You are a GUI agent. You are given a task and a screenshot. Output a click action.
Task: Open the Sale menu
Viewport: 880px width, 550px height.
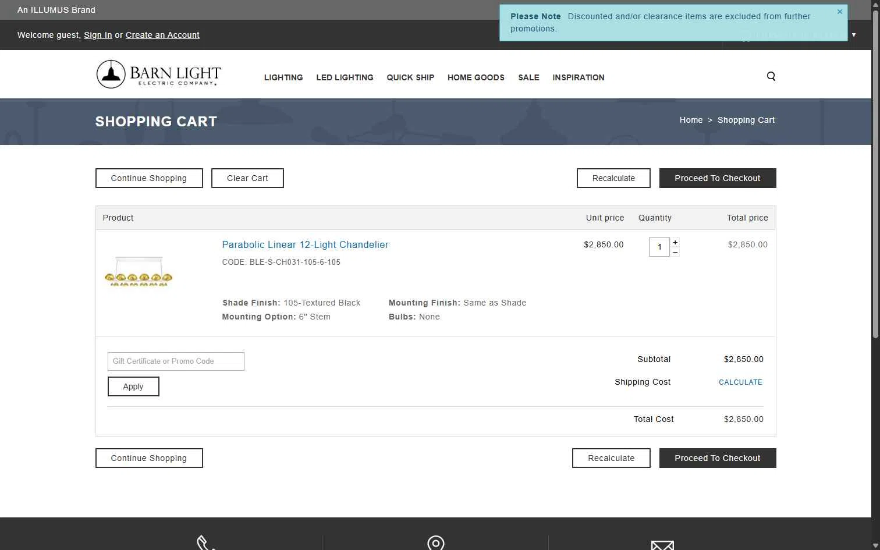[528, 77]
